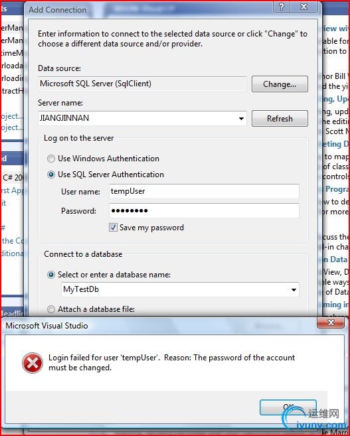Image resolution: width=350 pixels, height=436 pixels.
Task: Click the JIANGJINNAN server name field
Action: click(x=137, y=118)
